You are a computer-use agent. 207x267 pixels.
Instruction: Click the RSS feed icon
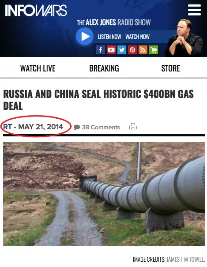point(143,50)
